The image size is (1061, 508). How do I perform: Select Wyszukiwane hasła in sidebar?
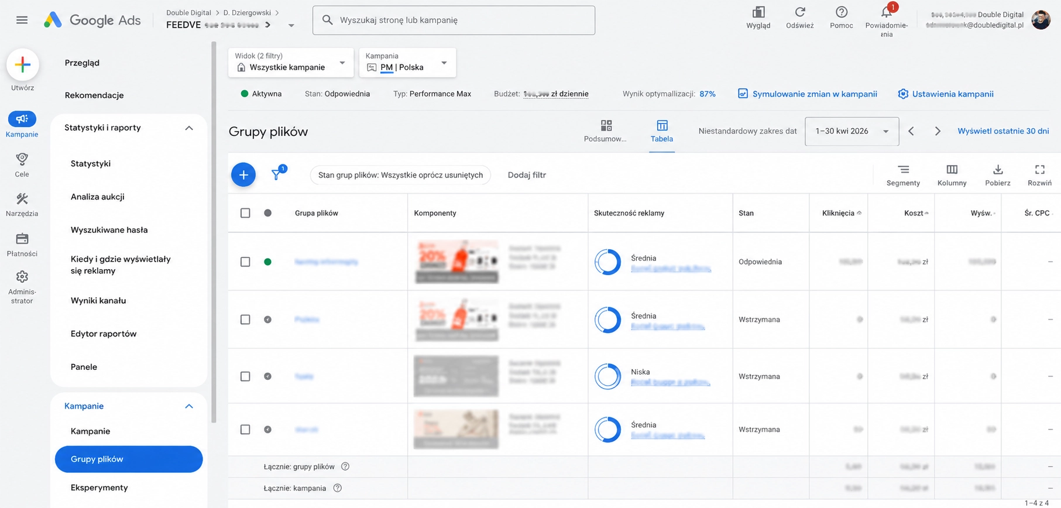(x=109, y=230)
